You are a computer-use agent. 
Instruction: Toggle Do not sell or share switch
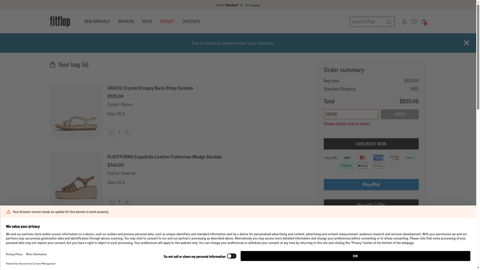point(231,256)
